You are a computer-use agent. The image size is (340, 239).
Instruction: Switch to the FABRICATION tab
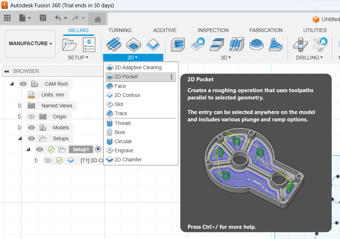click(266, 30)
